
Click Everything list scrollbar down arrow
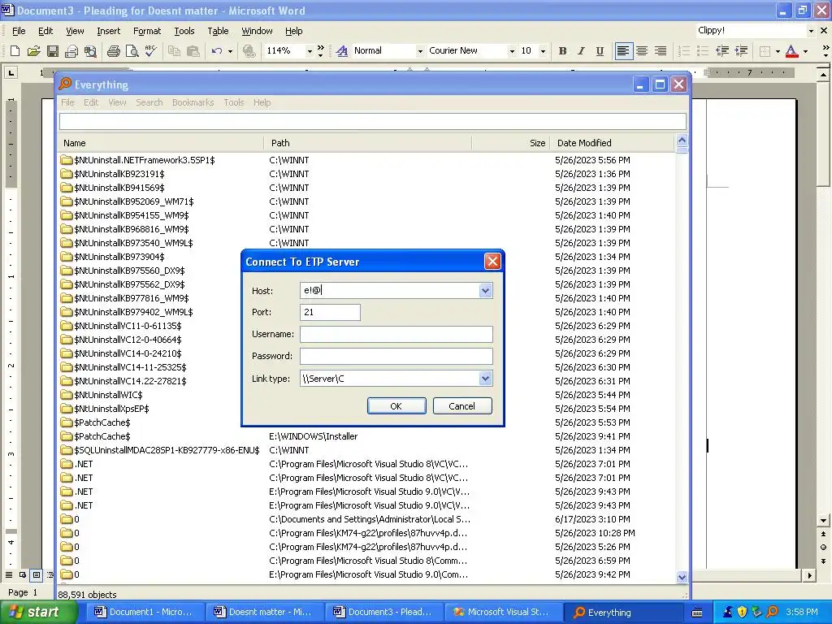[x=682, y=578]
